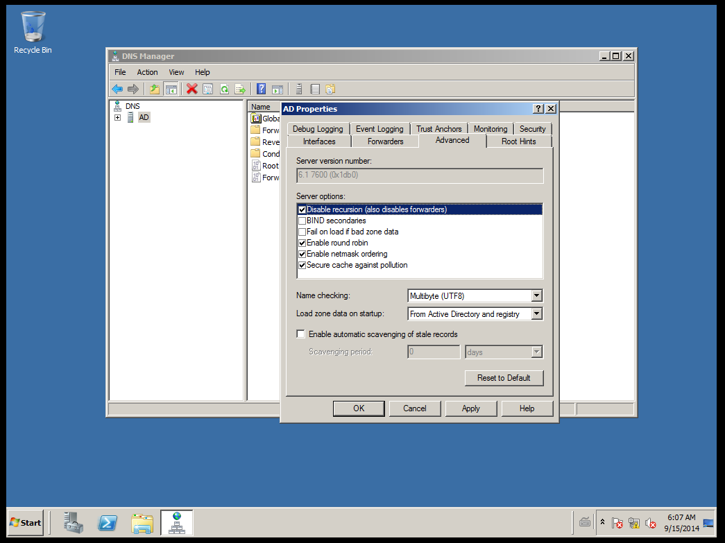
Task: Click the muted volume tray icon
Action: tap(651, 523)
